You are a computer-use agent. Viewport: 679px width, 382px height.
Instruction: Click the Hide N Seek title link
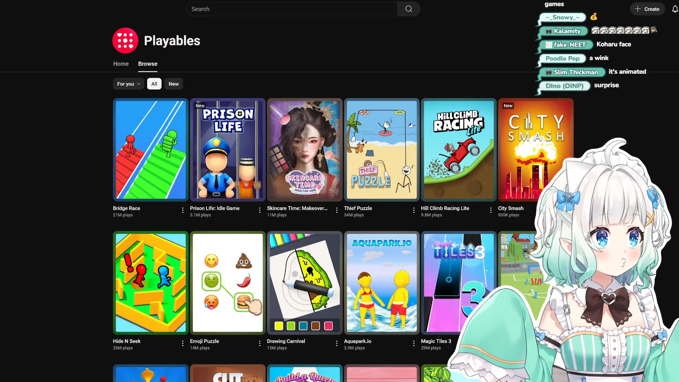click(x=127, y=341)
